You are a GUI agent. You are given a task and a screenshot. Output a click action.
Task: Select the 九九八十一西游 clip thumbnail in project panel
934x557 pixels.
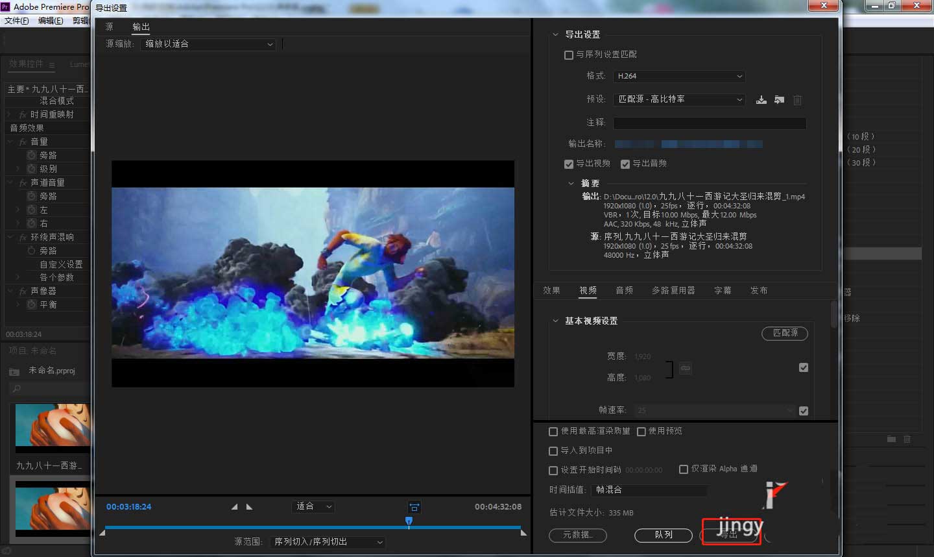53,428
